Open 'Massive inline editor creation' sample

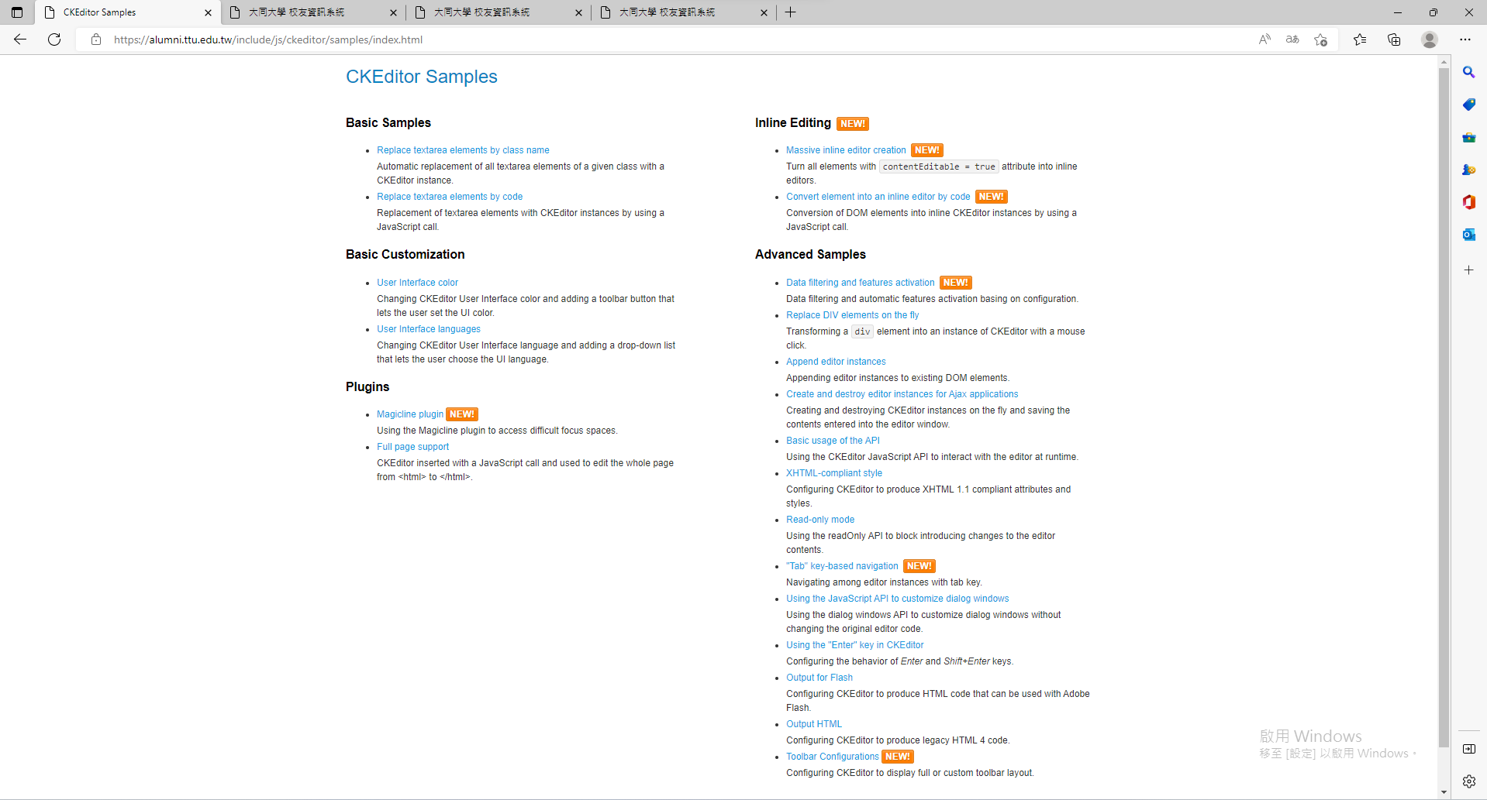tap(846, 150)
